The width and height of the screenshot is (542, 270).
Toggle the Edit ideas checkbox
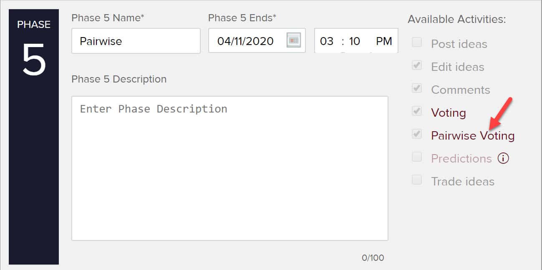click(417, 65)
